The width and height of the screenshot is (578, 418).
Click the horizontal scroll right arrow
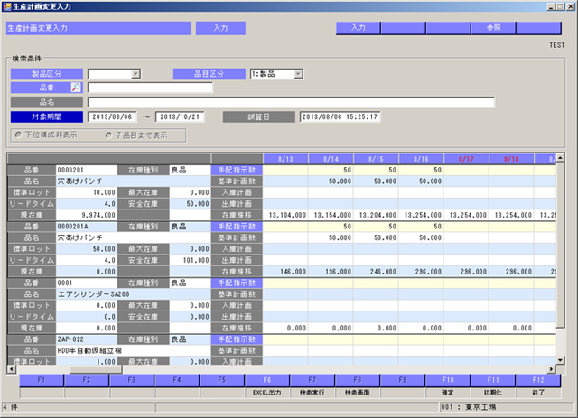[552, 369]
